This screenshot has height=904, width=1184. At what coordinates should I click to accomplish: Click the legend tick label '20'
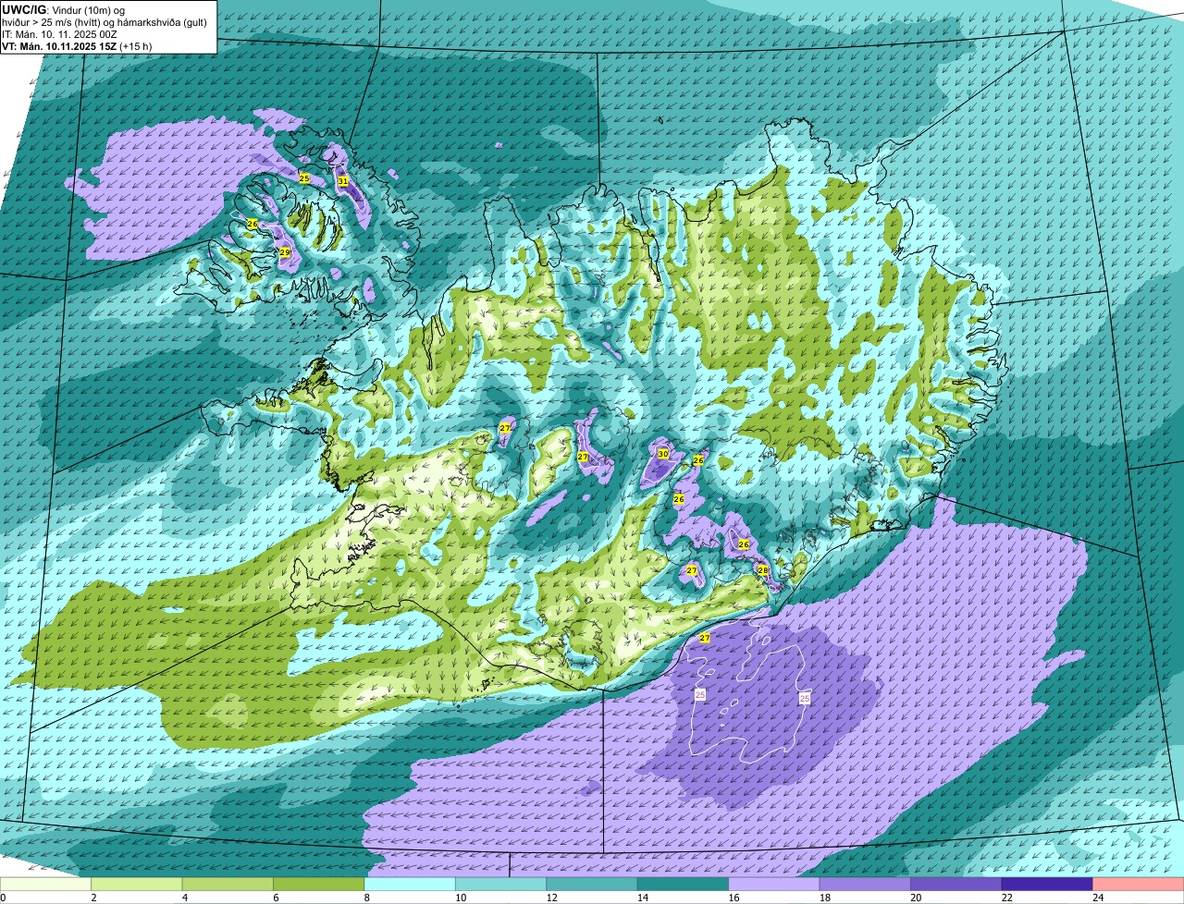[x=915, y=898]
